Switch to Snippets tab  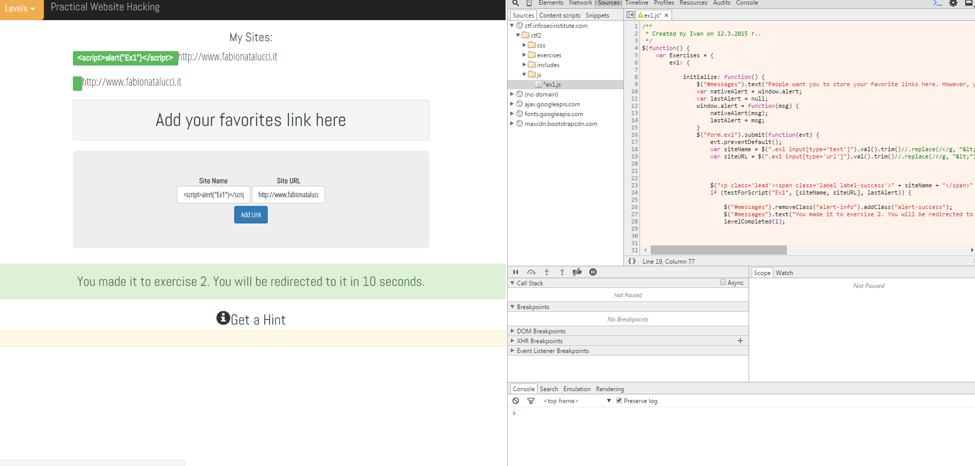(597, 15)
